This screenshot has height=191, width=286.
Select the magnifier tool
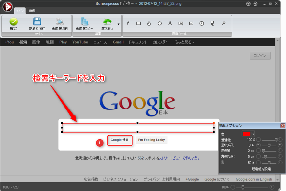pos(223,23)
